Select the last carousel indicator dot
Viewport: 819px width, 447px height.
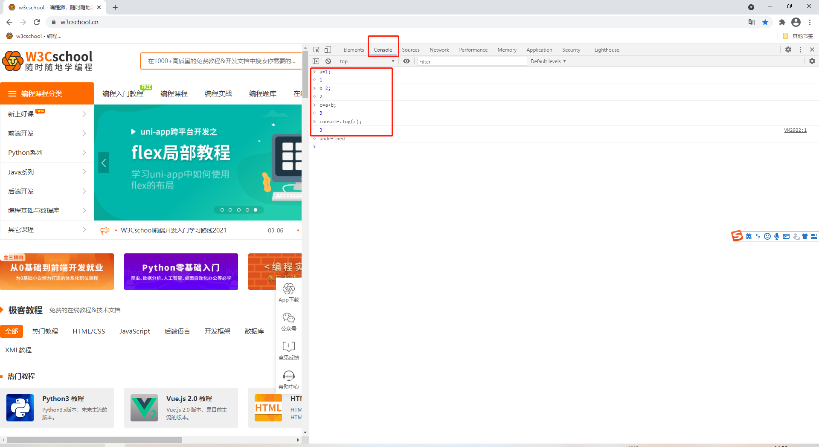(x=256, y=210)
